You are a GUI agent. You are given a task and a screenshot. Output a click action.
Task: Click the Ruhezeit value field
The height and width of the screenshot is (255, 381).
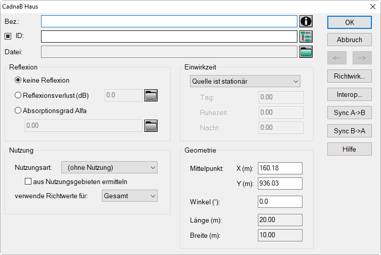[x=281, y=113]
